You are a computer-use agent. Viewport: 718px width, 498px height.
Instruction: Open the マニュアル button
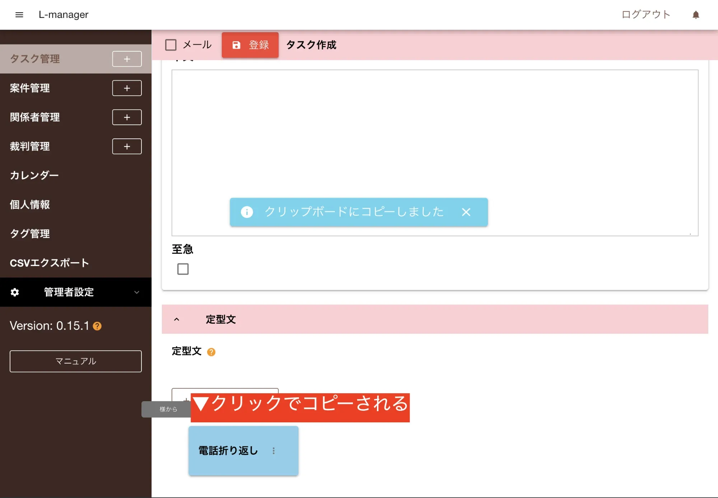[x=76, y=361]
